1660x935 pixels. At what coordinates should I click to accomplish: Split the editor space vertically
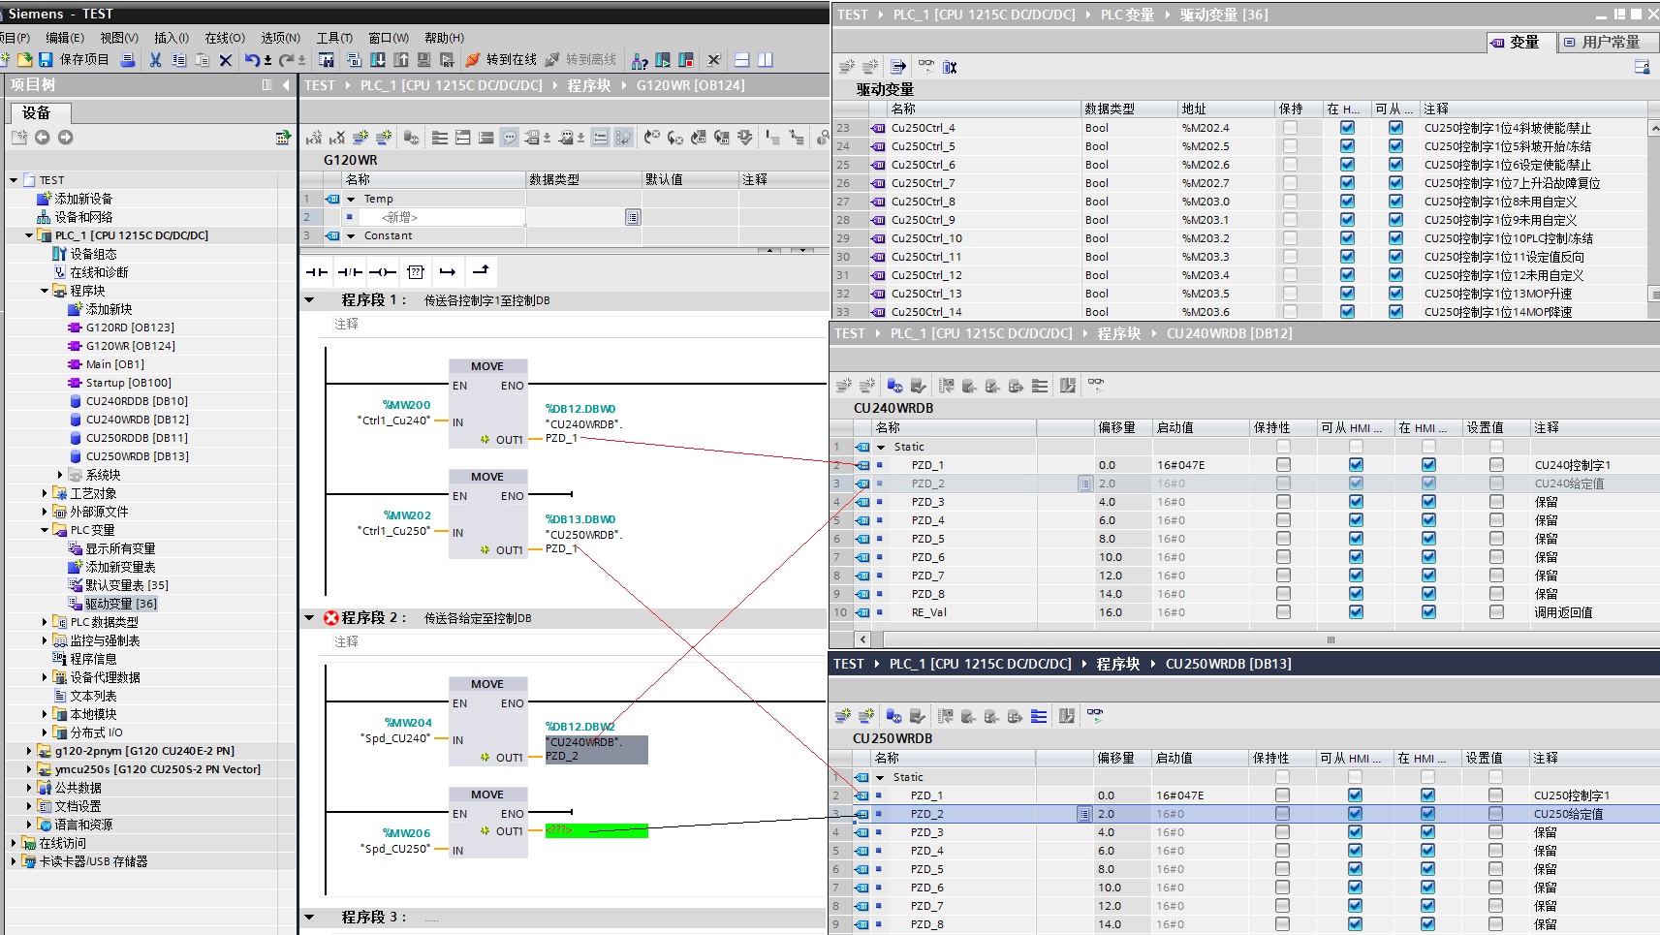(x=766, y=60)
